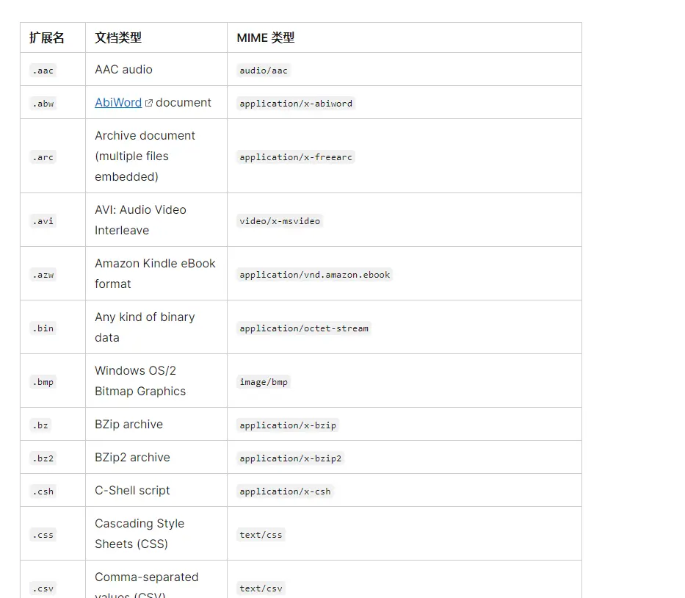Click the .aac extension code

43,71
